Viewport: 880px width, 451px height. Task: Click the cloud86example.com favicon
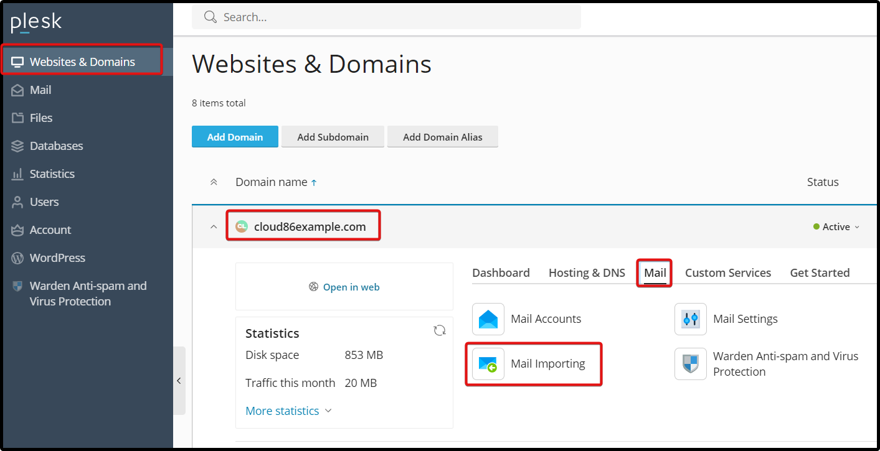coord(241,226)
